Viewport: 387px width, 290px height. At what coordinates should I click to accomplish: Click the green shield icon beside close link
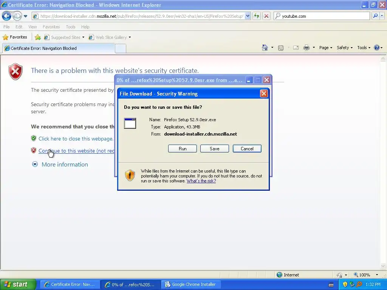click(34, 138)
